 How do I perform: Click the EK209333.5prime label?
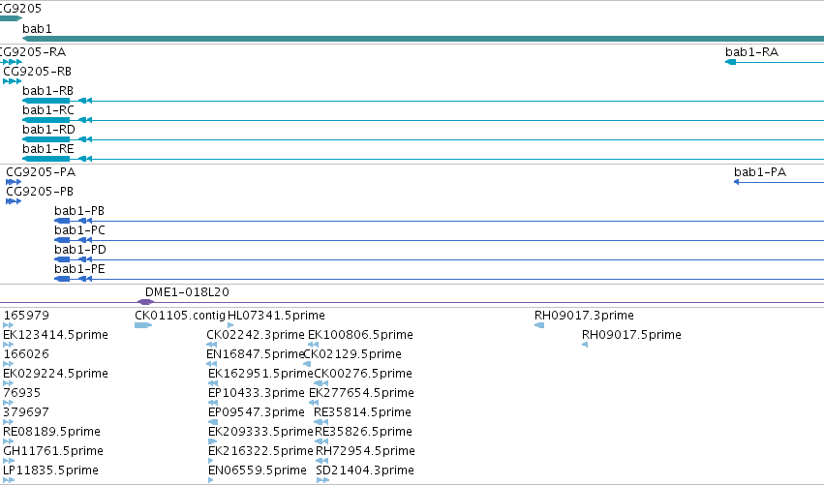click(261, 433)
